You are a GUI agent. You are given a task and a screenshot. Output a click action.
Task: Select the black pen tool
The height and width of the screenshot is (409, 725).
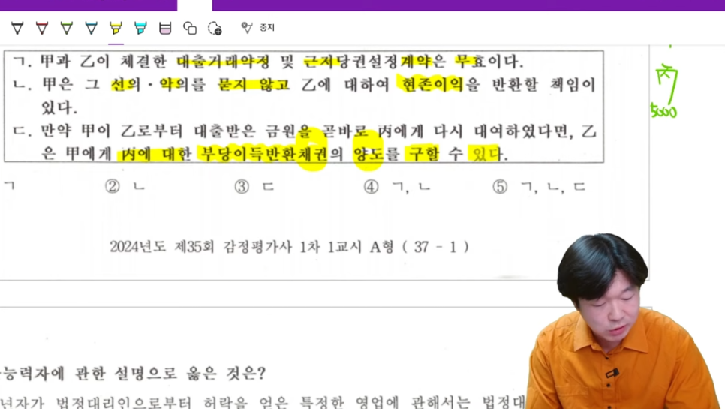tap(17, 28)
